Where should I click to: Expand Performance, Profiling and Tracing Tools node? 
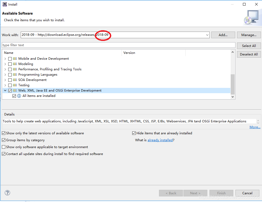tap(5, 69)
